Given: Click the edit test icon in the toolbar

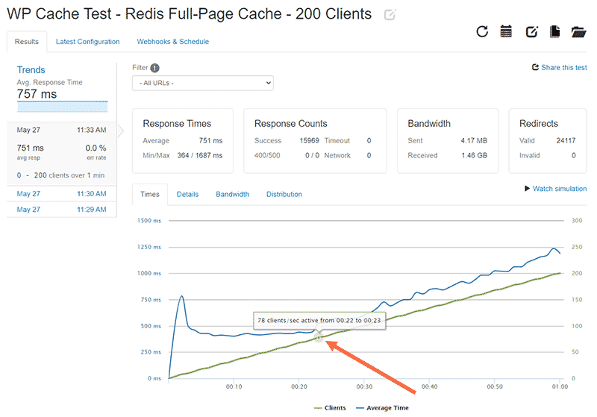Looking at the screenshot, I should pyautogui.click(x=531, y=31).
